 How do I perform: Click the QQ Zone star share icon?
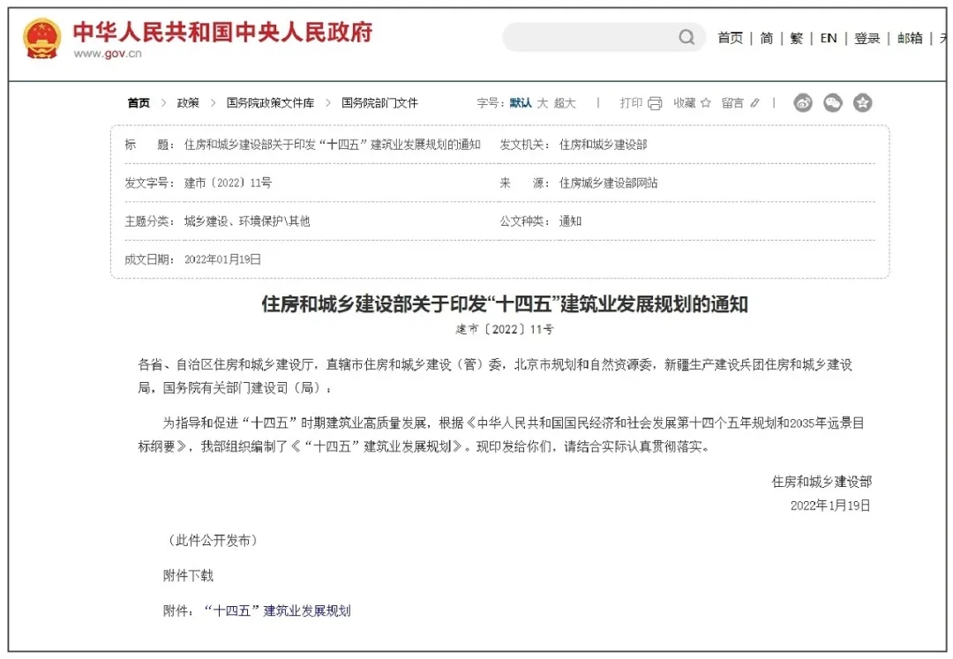[862, 102]
